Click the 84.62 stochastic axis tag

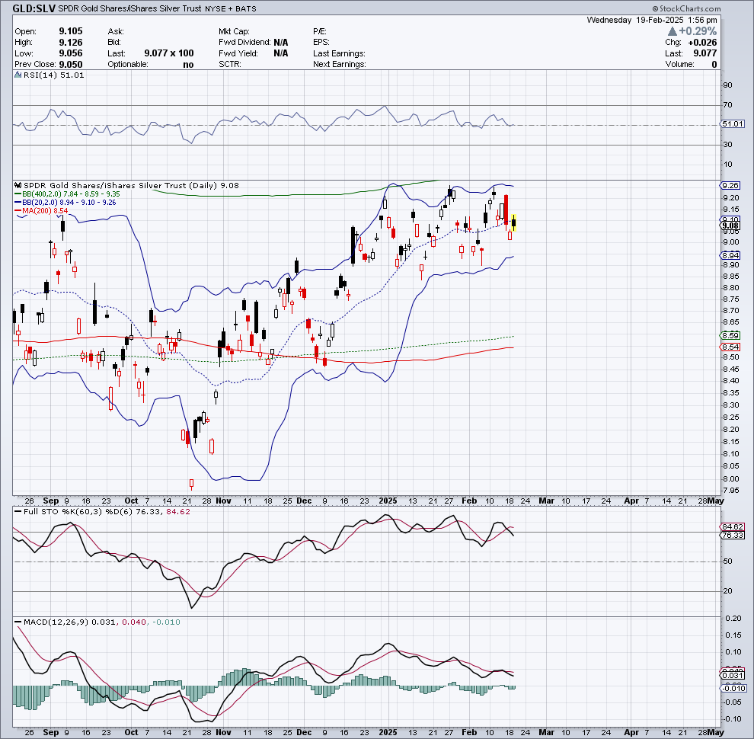click(x=733, y=527)
